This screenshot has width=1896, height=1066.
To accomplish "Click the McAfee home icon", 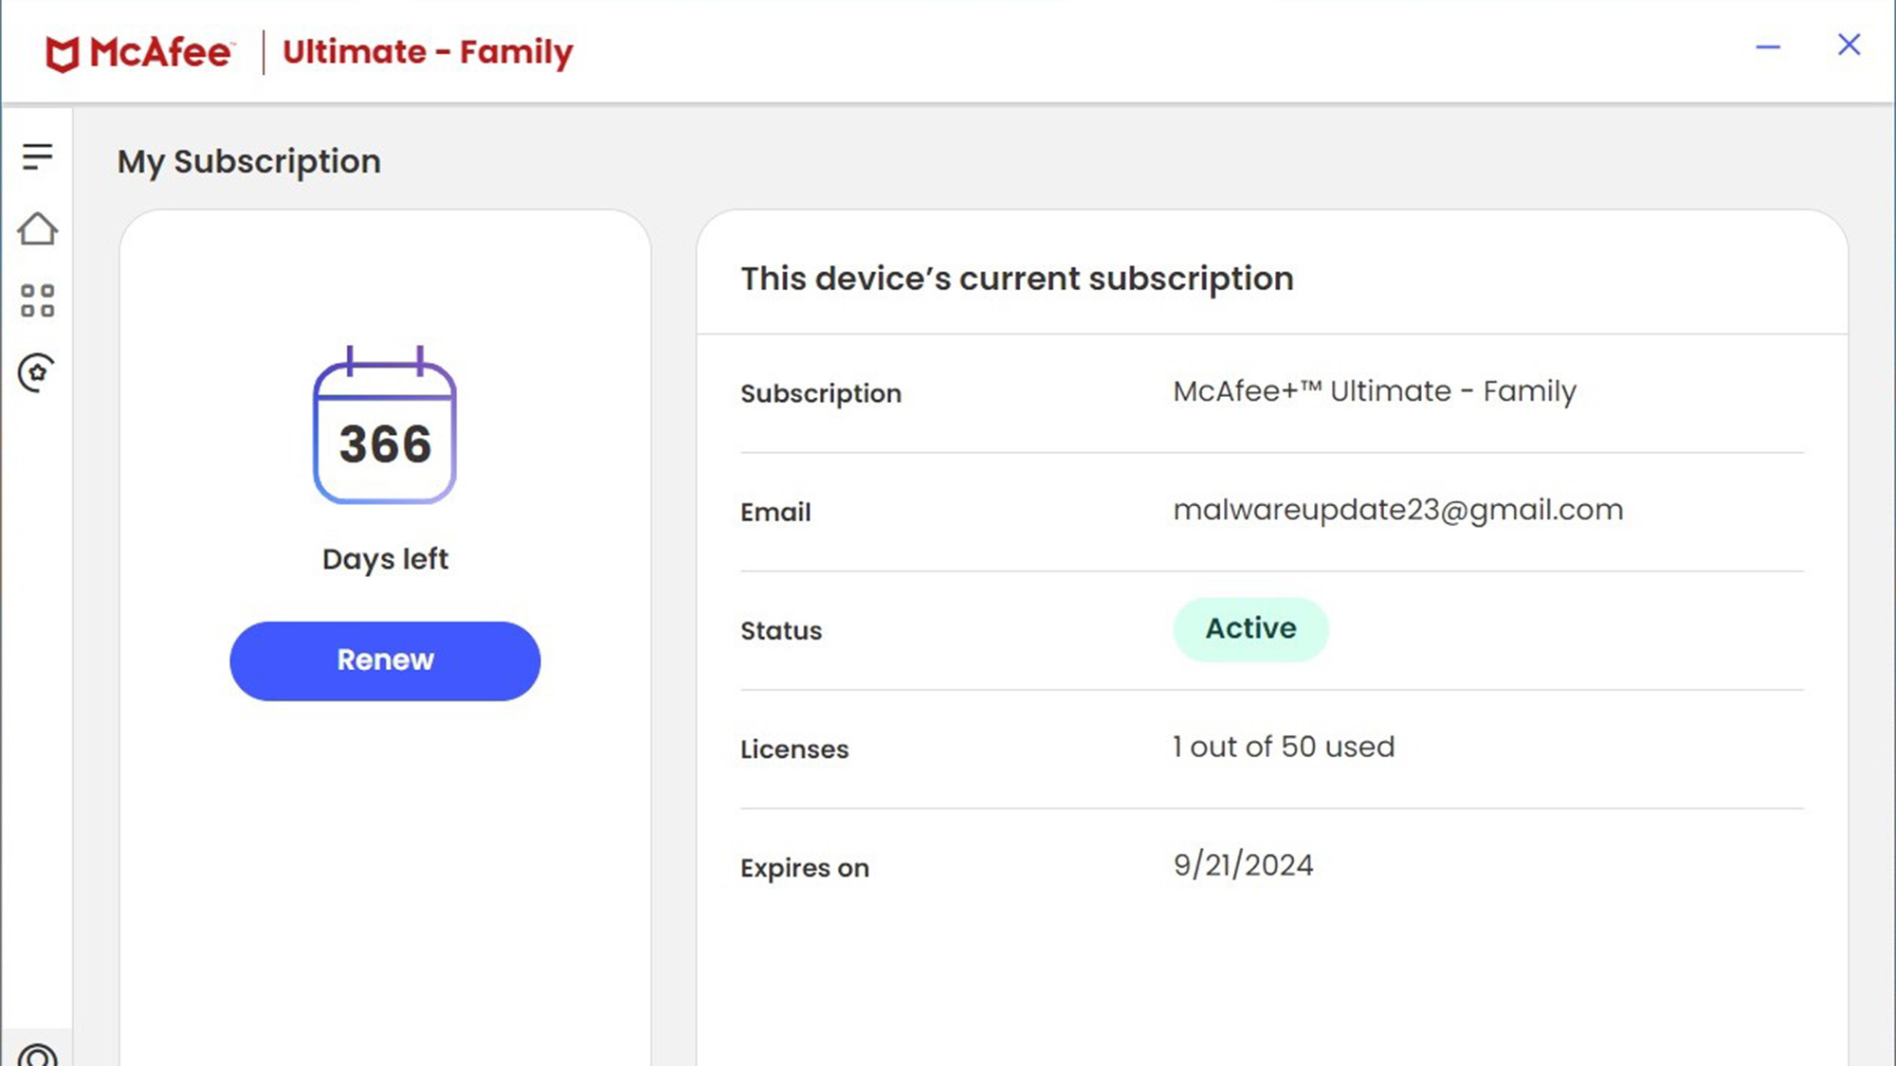I will [x=36, y=229].
